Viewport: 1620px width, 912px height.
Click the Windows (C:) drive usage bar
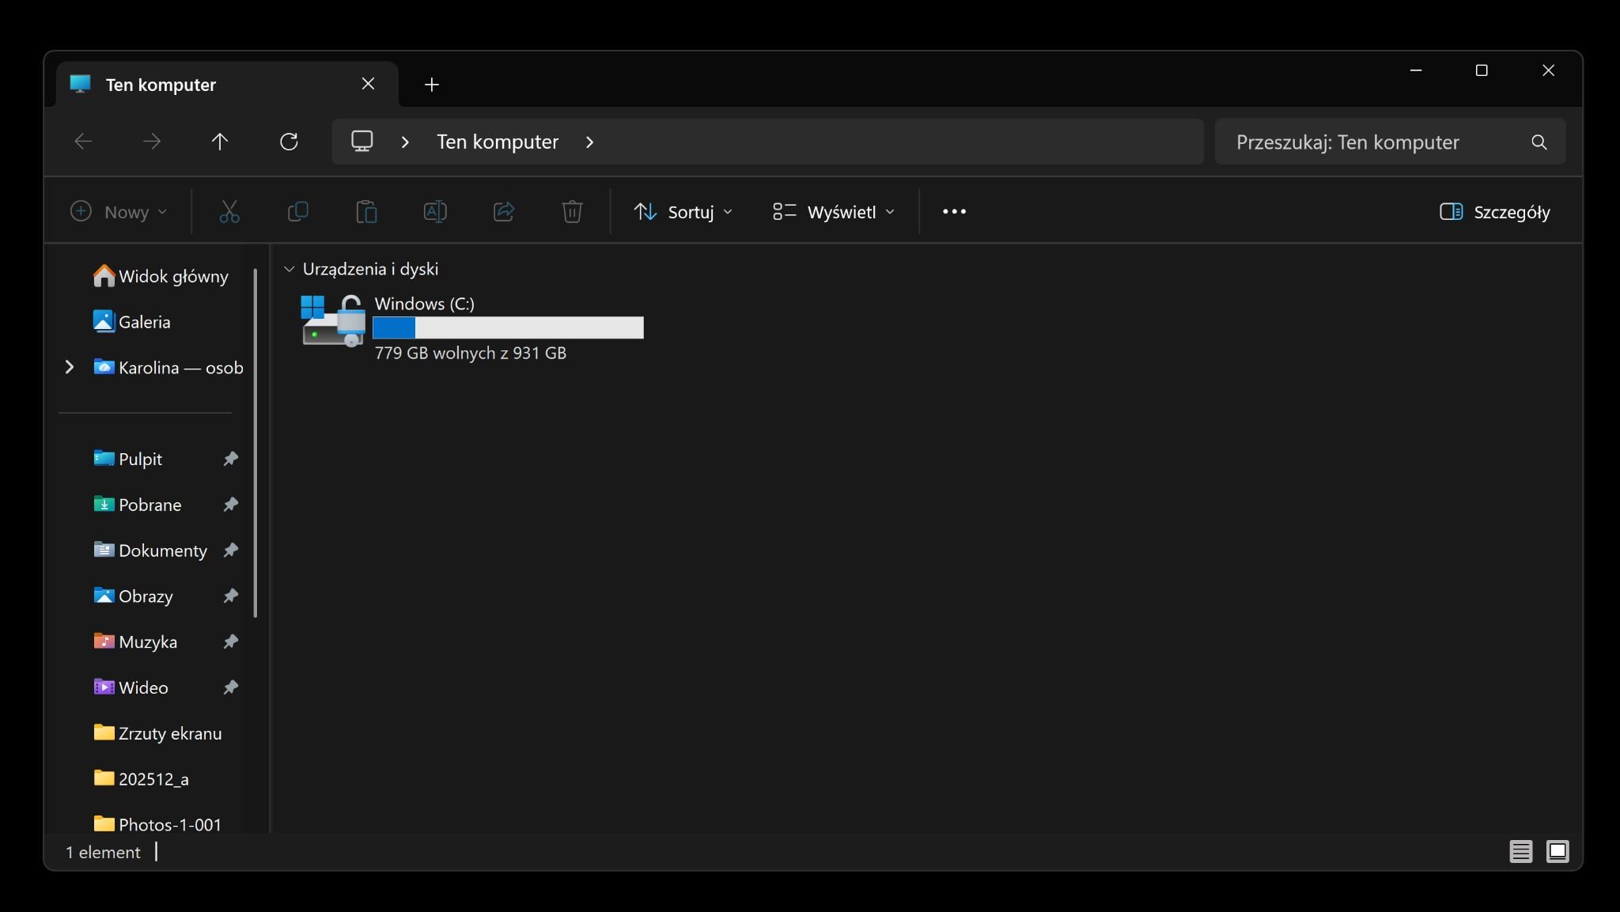point(508,327)
